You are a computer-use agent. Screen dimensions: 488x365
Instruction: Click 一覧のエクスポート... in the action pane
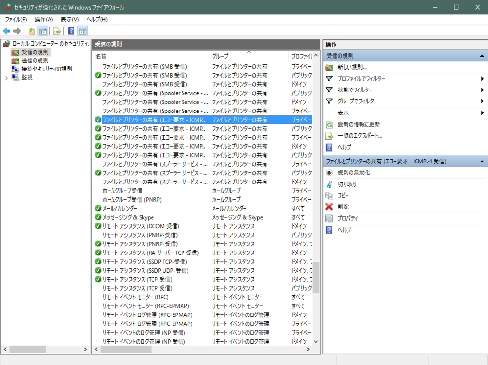360,136
